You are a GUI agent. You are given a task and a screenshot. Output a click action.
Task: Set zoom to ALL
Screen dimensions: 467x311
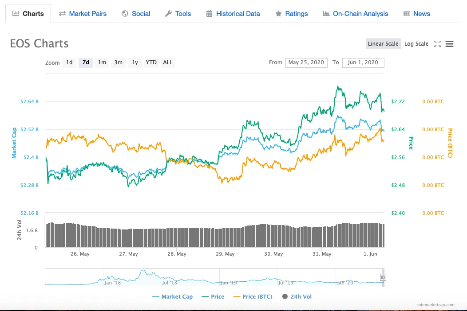pyautogui.click(x=168, y=62)
